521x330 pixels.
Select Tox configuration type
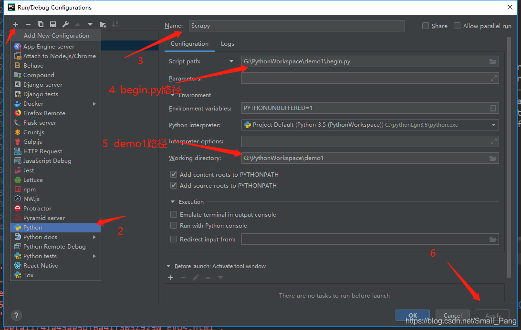(x=55, y=275)
